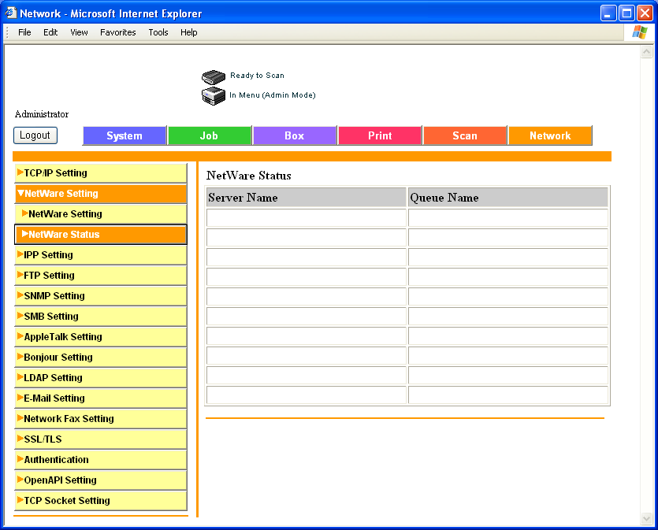Switch to the System tab

125,135
